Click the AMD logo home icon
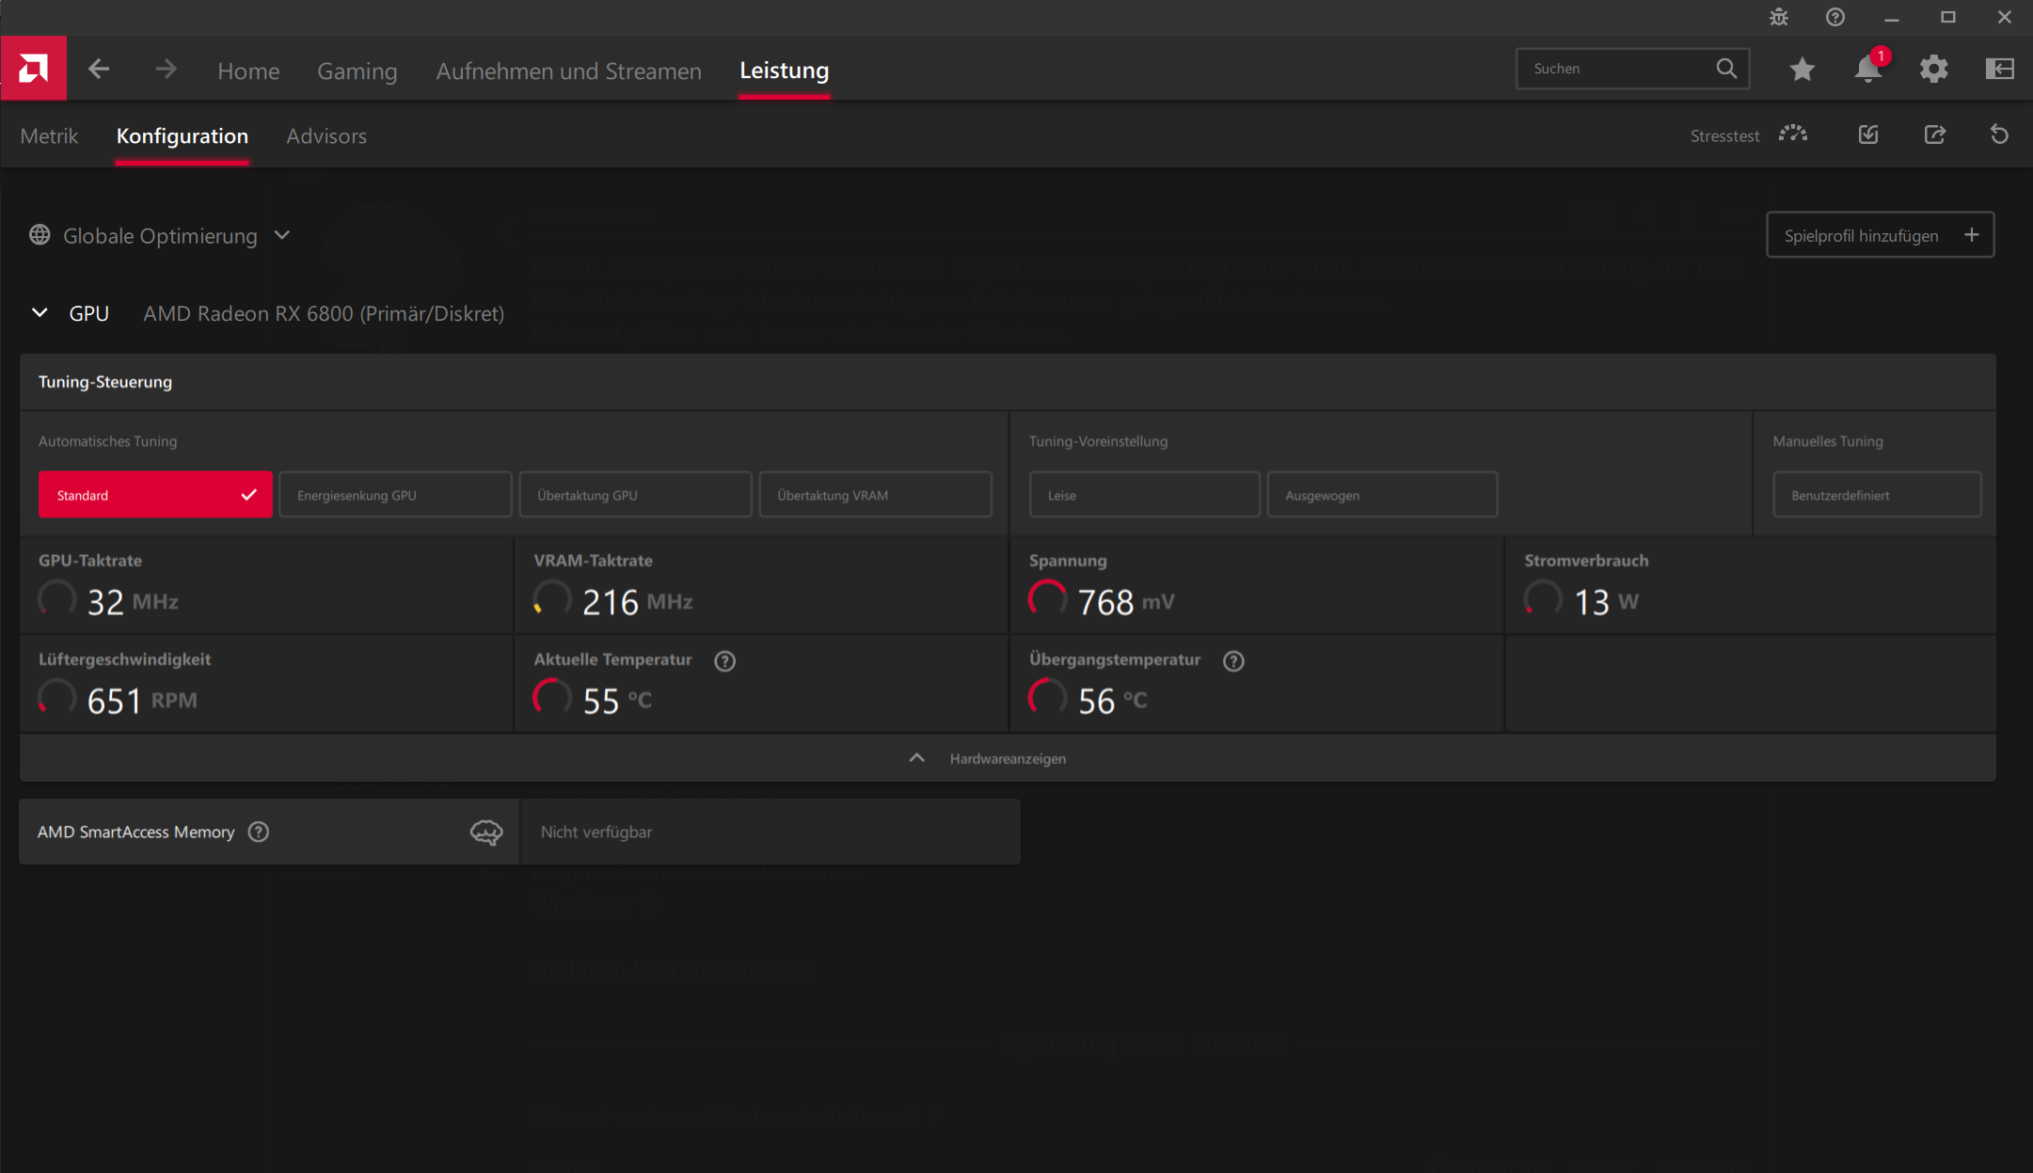 pos(34,69)
